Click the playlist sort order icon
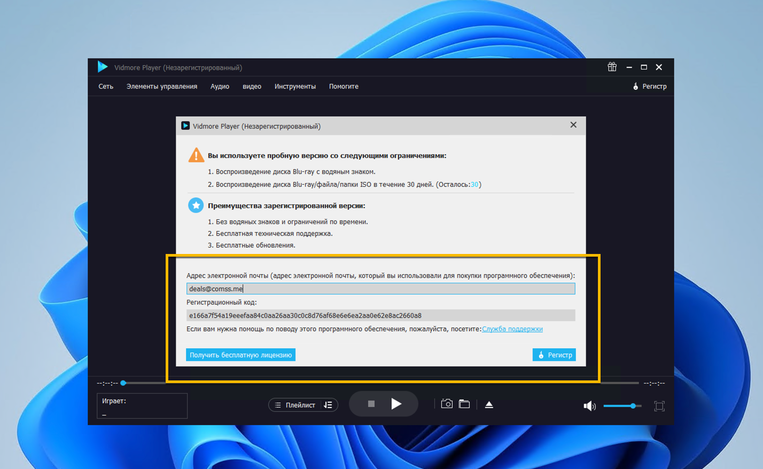The width and height of the screenshot is (763, 469). (328, 405)
